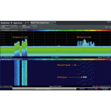This screenshot has height=111, width=111.
Task: Close the Spectrum tab with its X
Action: tap(28, 23)
